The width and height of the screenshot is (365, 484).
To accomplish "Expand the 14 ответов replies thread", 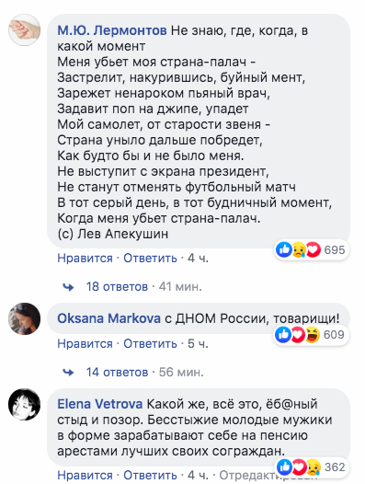I will click(x=118, y=373).
